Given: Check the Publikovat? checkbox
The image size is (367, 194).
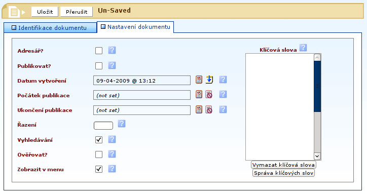Looking at the screenshot, I should (99, 66).
